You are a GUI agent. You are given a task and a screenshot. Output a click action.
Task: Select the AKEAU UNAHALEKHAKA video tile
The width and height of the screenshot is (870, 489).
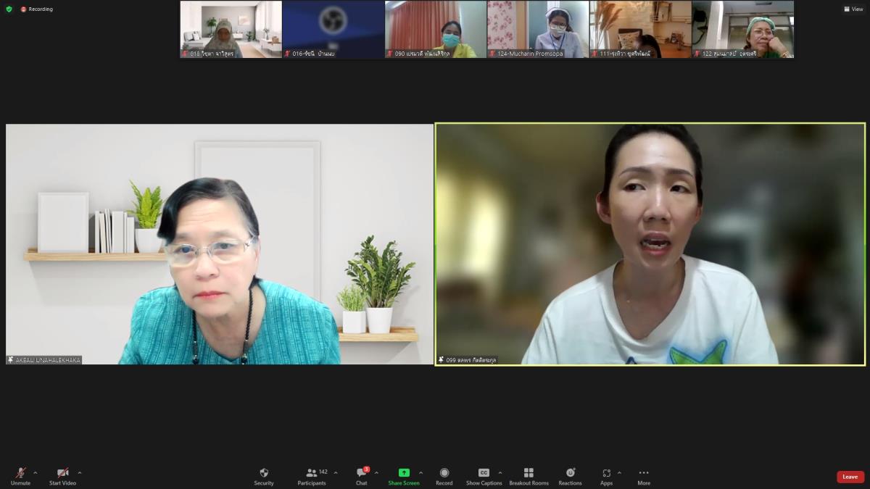tap(220, 244)
